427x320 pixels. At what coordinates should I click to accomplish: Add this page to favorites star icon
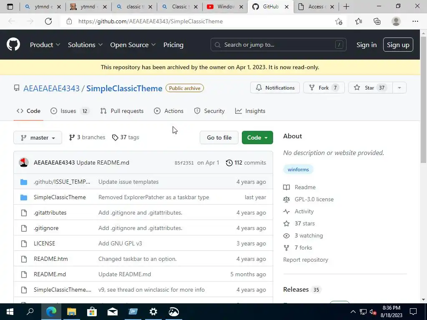pyautogui.click(x=339, y=21)
